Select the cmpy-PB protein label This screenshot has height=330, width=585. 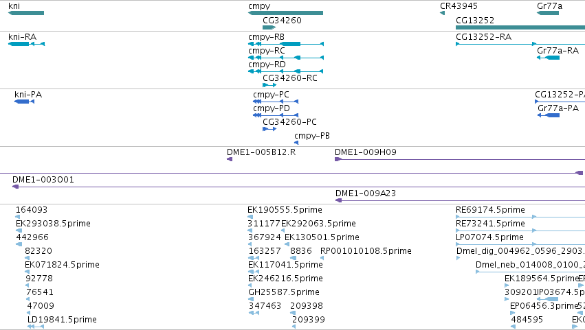[312, 137]
